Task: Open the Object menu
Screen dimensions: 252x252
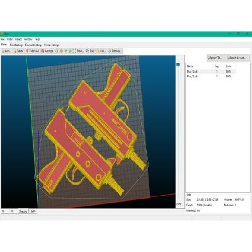Action: point(18,39)
